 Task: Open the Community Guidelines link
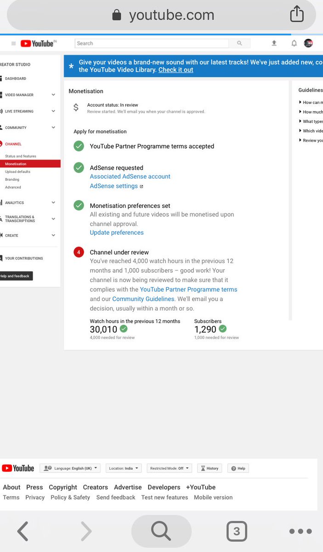coord(143,299)
